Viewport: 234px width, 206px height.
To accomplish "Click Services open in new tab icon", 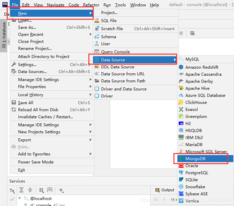I will [x=50, y=190].
